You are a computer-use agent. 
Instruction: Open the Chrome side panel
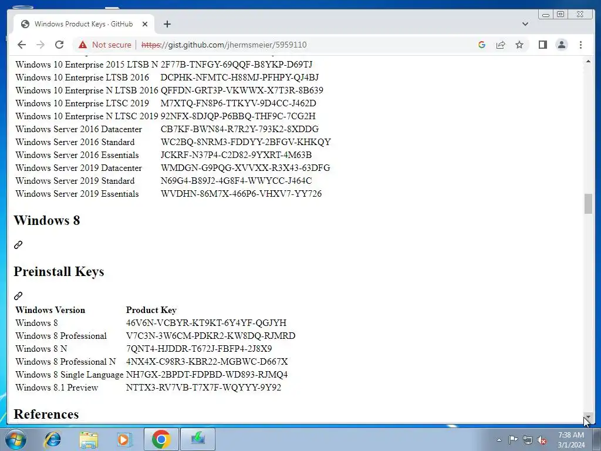tap(543, 45)
